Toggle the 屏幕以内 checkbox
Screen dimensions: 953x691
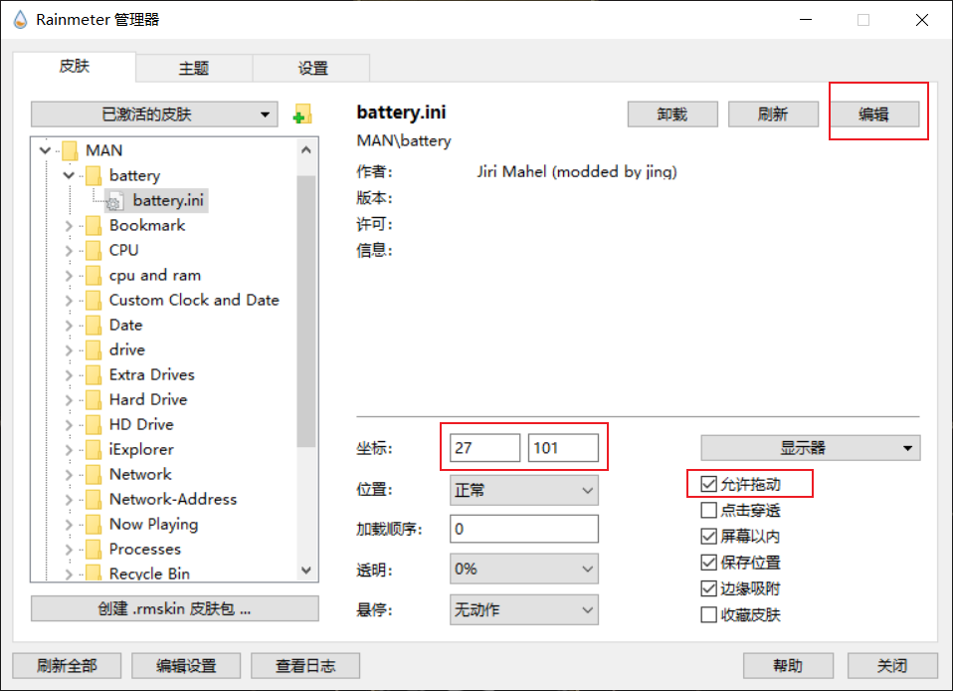point(708,536)
